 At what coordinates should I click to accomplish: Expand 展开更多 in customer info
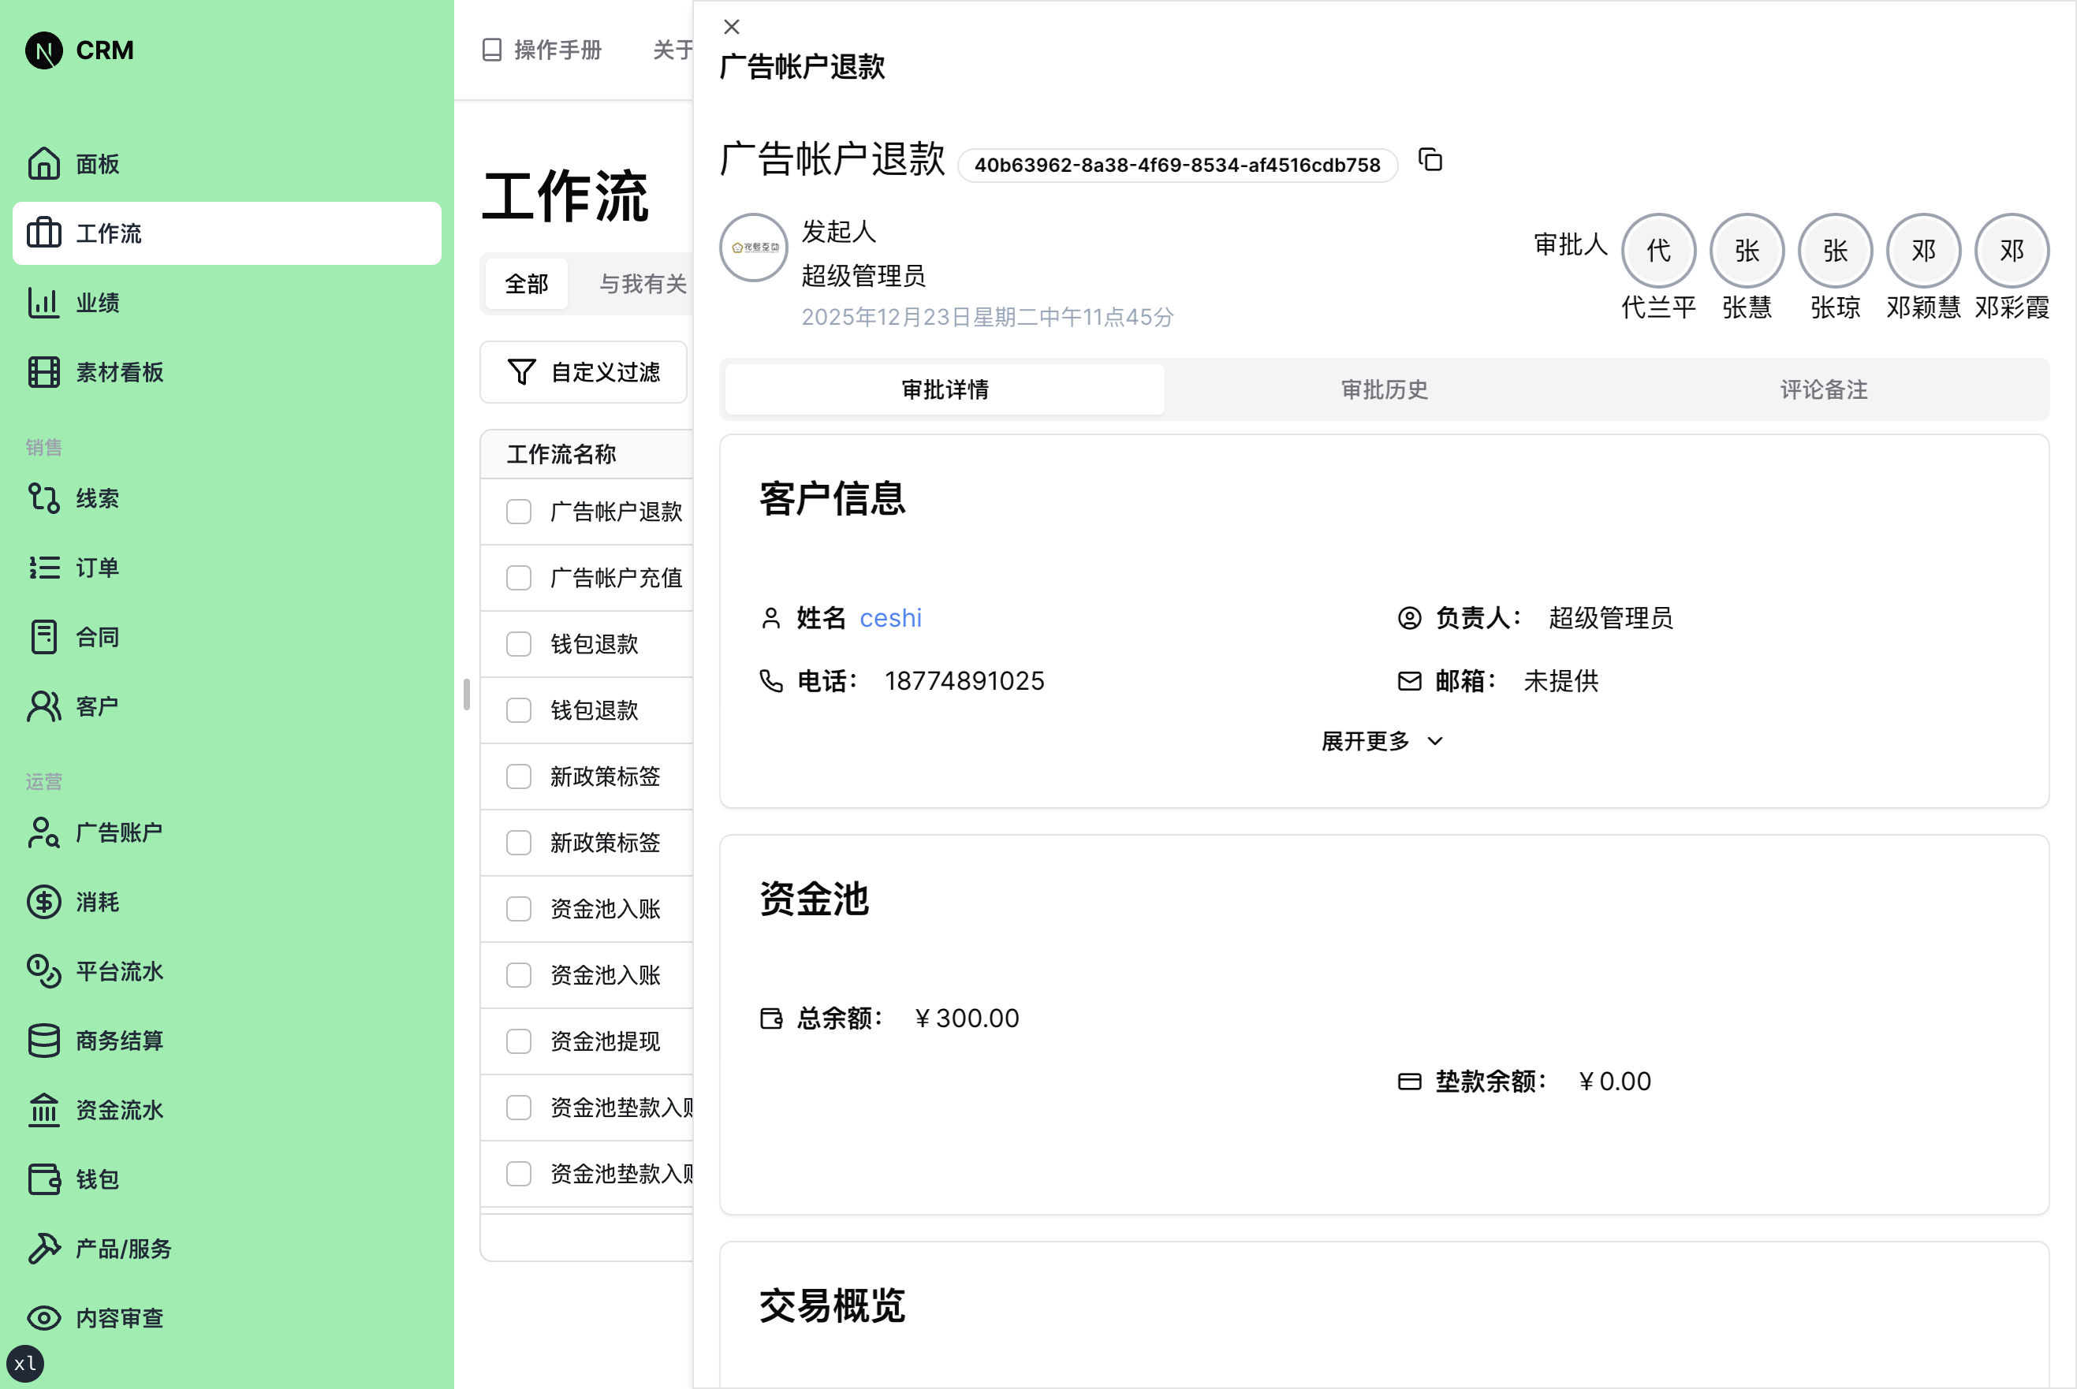coord(1381,740)
